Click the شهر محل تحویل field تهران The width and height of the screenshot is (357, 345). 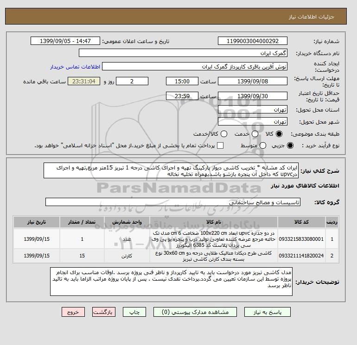[x=253, y=122]
